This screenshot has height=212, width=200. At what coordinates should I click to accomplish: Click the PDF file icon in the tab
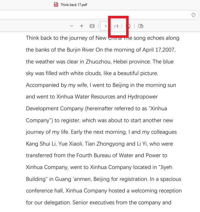click(56, 5)
